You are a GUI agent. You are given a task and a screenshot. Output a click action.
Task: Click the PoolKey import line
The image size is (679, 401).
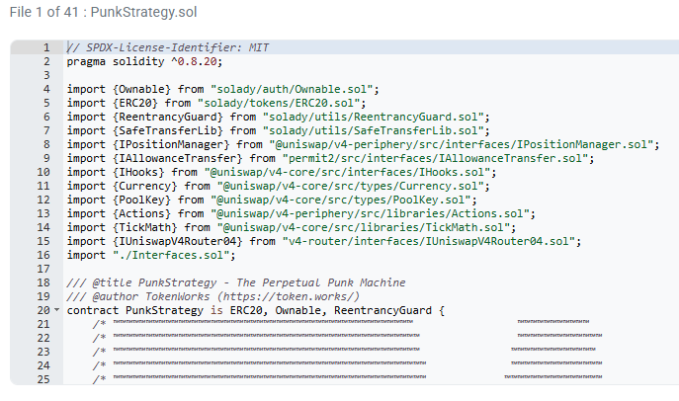click(272, 200)
